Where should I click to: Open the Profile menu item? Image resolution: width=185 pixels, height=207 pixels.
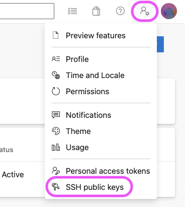click(101, 59)
